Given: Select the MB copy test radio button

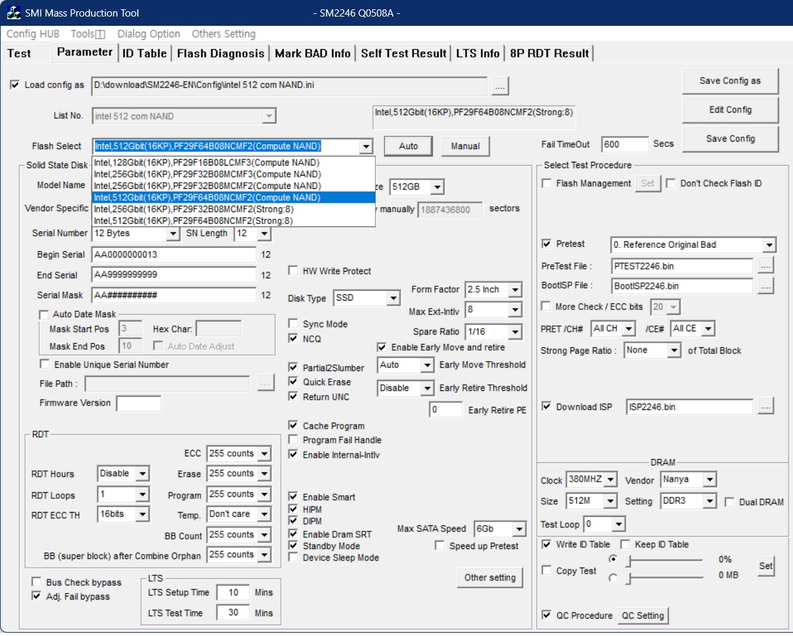Looking at the screenshot, I should coord(613,577).
